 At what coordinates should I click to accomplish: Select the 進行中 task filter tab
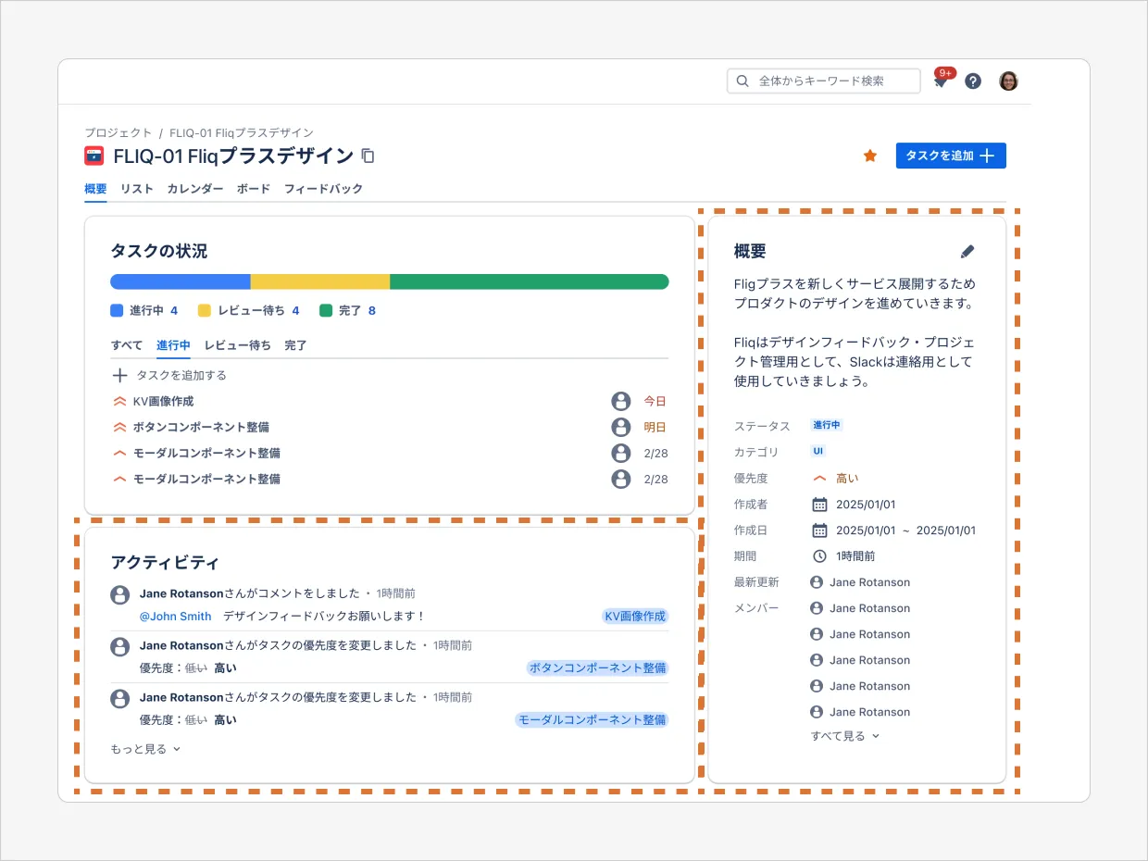coord(173,345)
